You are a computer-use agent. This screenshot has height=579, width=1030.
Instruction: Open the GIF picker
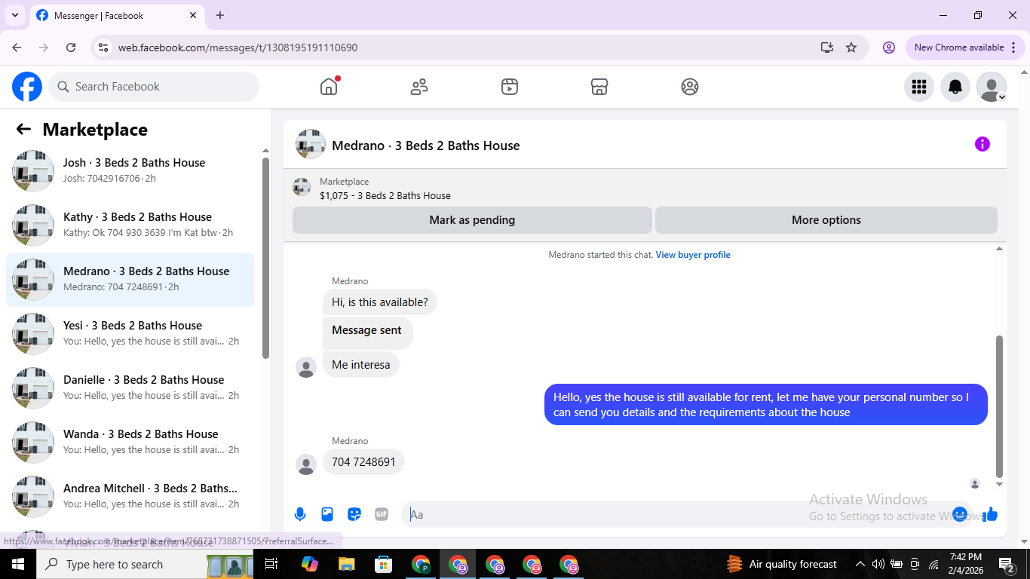coord(382,514)
